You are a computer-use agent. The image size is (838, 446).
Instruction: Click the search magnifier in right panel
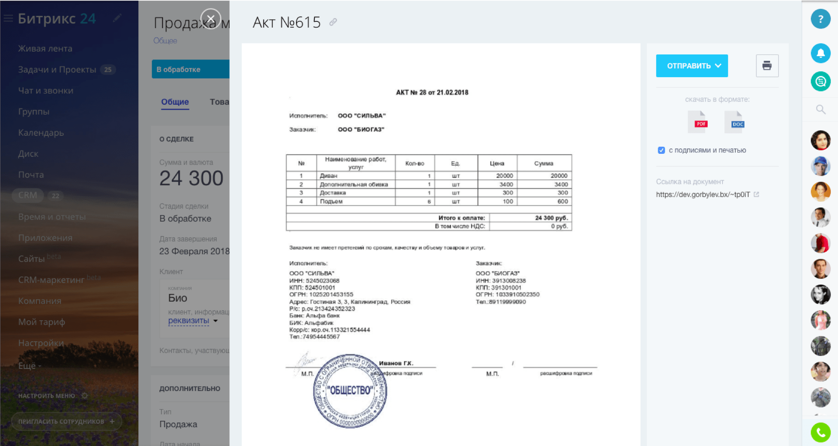tap(820, 110)
